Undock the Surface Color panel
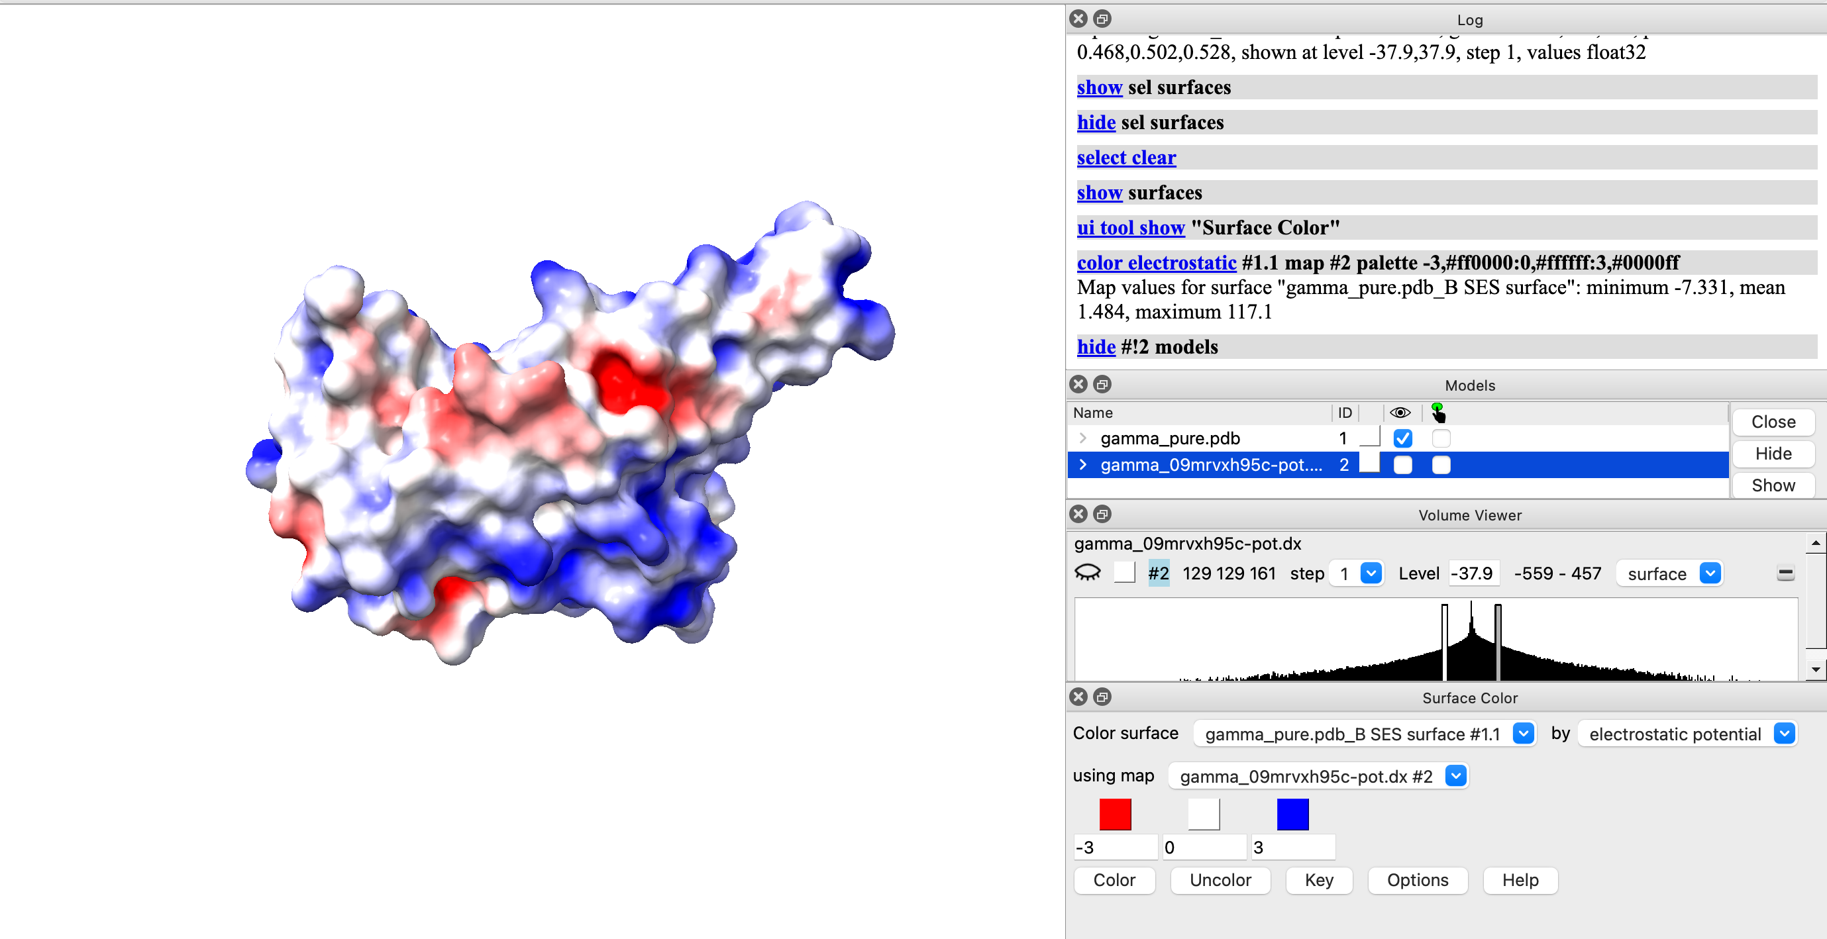Viewport: 1827px width, 939px height. 1102,697
